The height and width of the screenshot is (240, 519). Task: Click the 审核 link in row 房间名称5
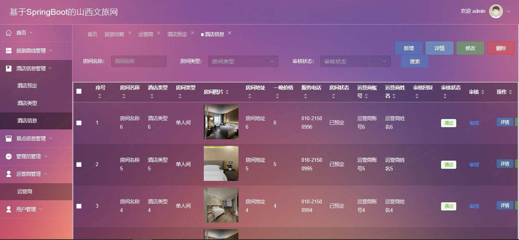pyautogui.click(x=474, y=165)
